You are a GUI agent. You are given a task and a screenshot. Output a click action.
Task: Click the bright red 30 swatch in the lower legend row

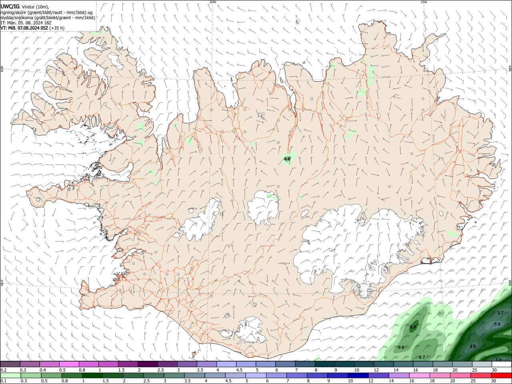[502, 376]
